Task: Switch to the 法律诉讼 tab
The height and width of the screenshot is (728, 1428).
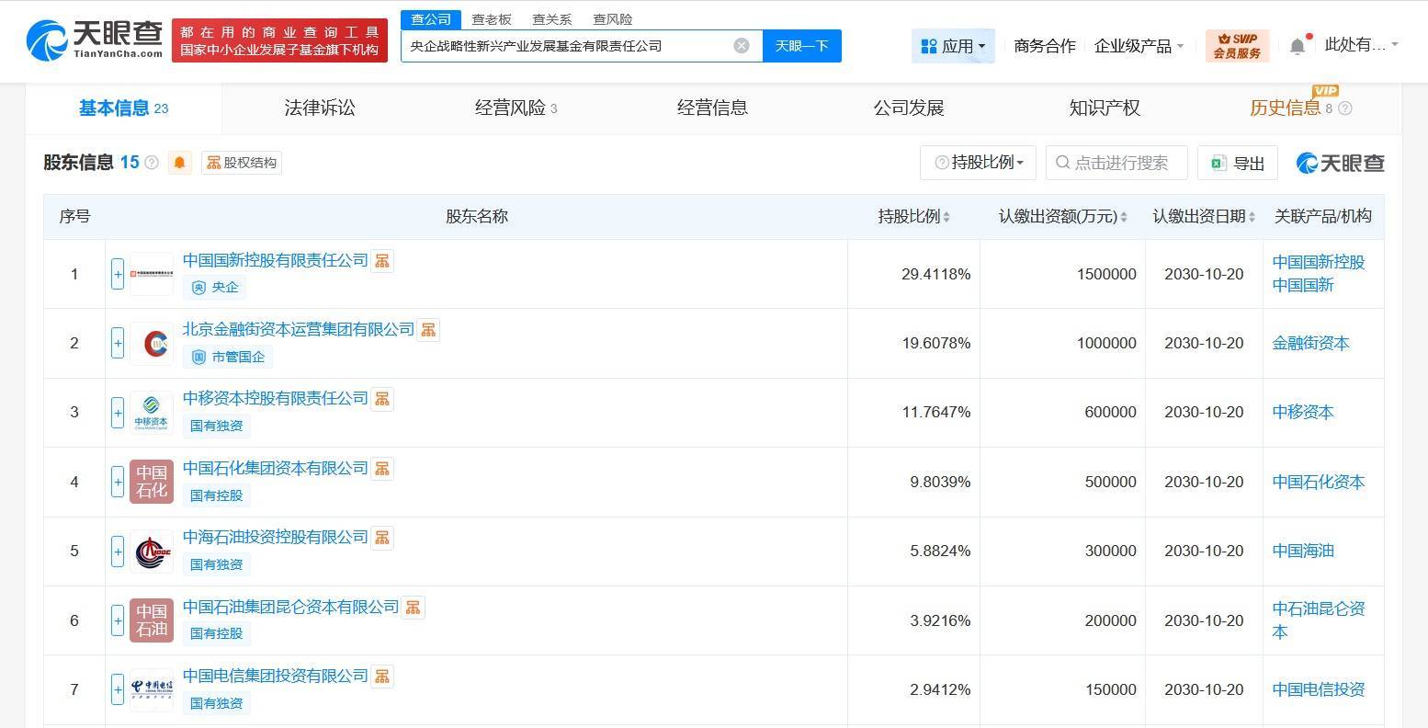Action: 320,108
